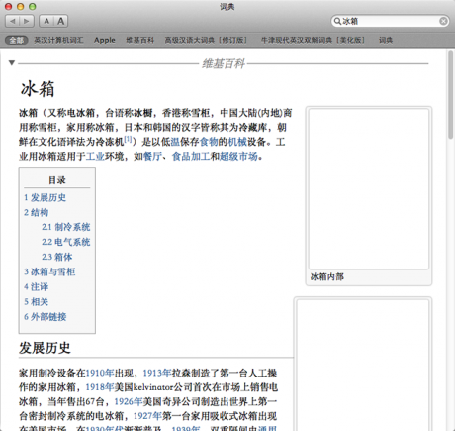Viewport: 455px width, 431px height.
Task: Switch to the Apple dictionary tab
Action: point(105,40)
